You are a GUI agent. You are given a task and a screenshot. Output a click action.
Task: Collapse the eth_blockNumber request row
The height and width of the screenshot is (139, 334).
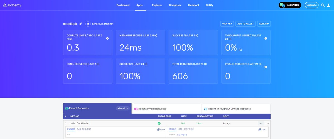point(268,123)
